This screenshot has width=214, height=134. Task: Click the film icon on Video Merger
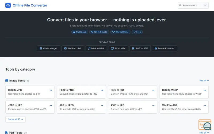click(x=41, y=49)
